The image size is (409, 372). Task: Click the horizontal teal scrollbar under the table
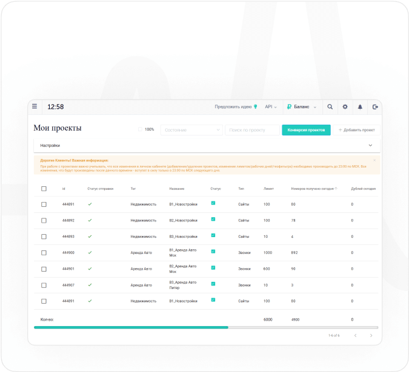(131, 327)
